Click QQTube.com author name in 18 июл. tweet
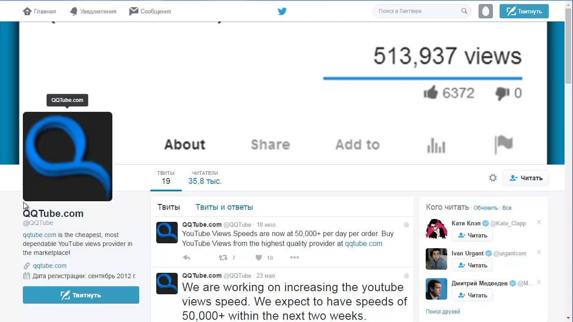573x322 pixels. pos(202,225)
